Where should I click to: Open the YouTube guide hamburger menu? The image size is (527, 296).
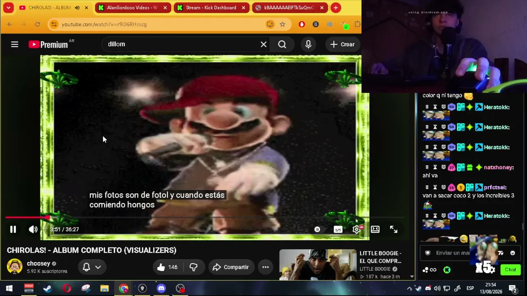click(x=14, y=44)
